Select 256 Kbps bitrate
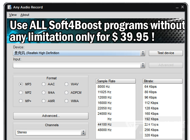Screen dimensions: 190x140 pyautogui.click(x=163, y=130)
